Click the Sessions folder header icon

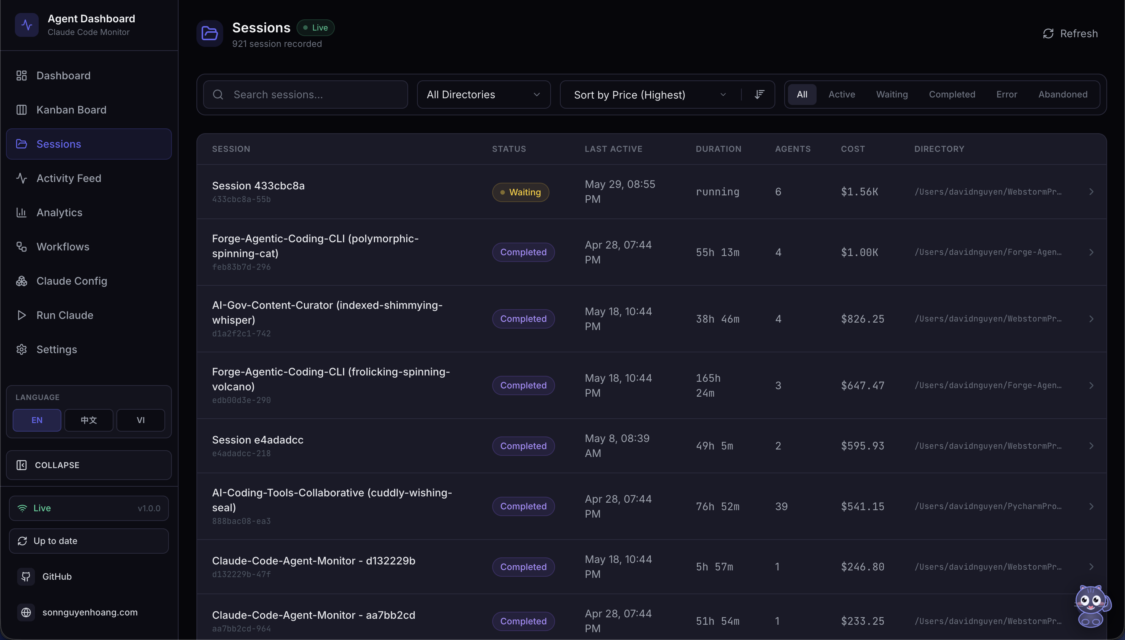pyautogui.click(x=209, y=33)
